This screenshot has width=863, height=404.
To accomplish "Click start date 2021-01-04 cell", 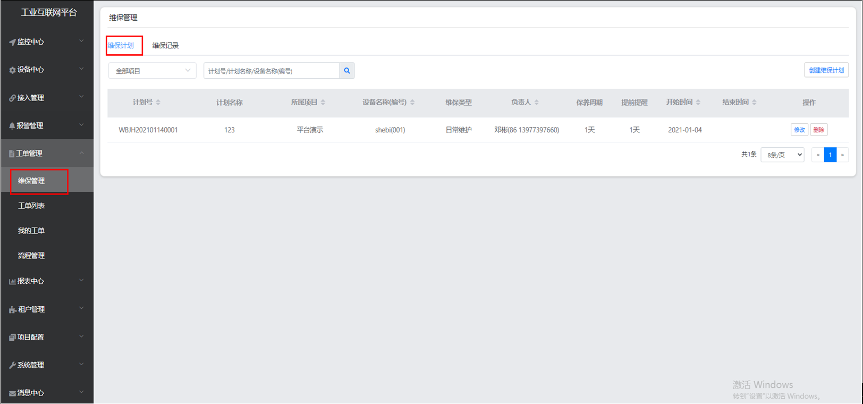I will click(x=685, y=130).
